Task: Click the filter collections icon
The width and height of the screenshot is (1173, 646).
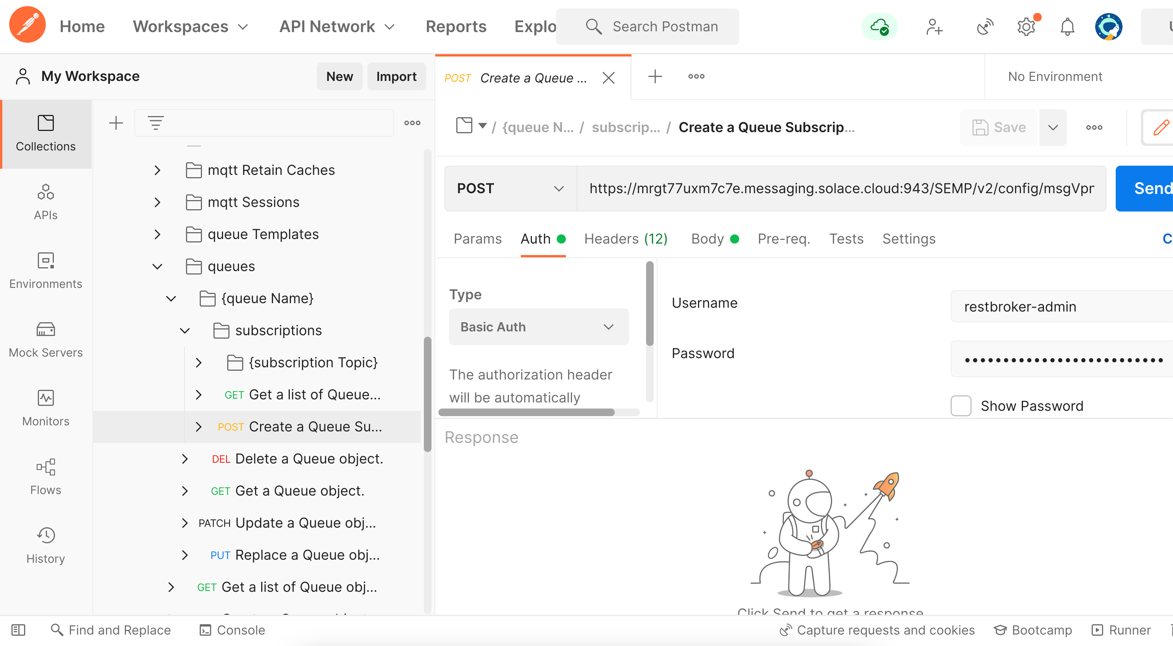Action: coord(155,123)
